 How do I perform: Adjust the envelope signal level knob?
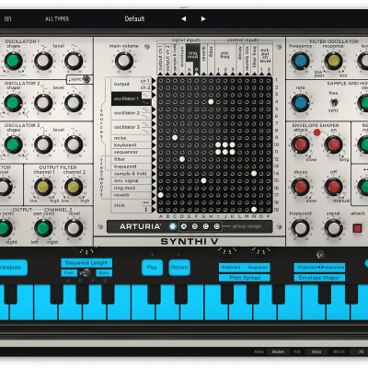click(333, 228)
